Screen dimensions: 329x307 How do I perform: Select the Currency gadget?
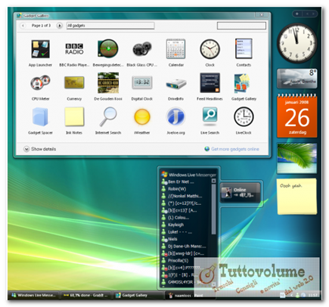point(74,82)
